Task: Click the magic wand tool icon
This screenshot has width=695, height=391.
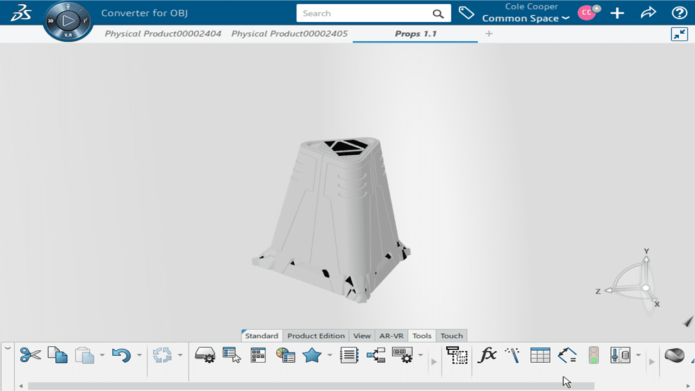Action: [x=512, y=355]
